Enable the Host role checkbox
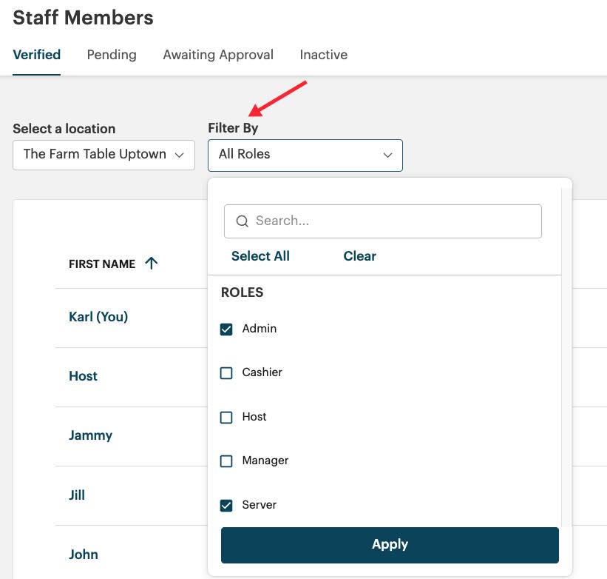607x579 pixels. [227, 418]
